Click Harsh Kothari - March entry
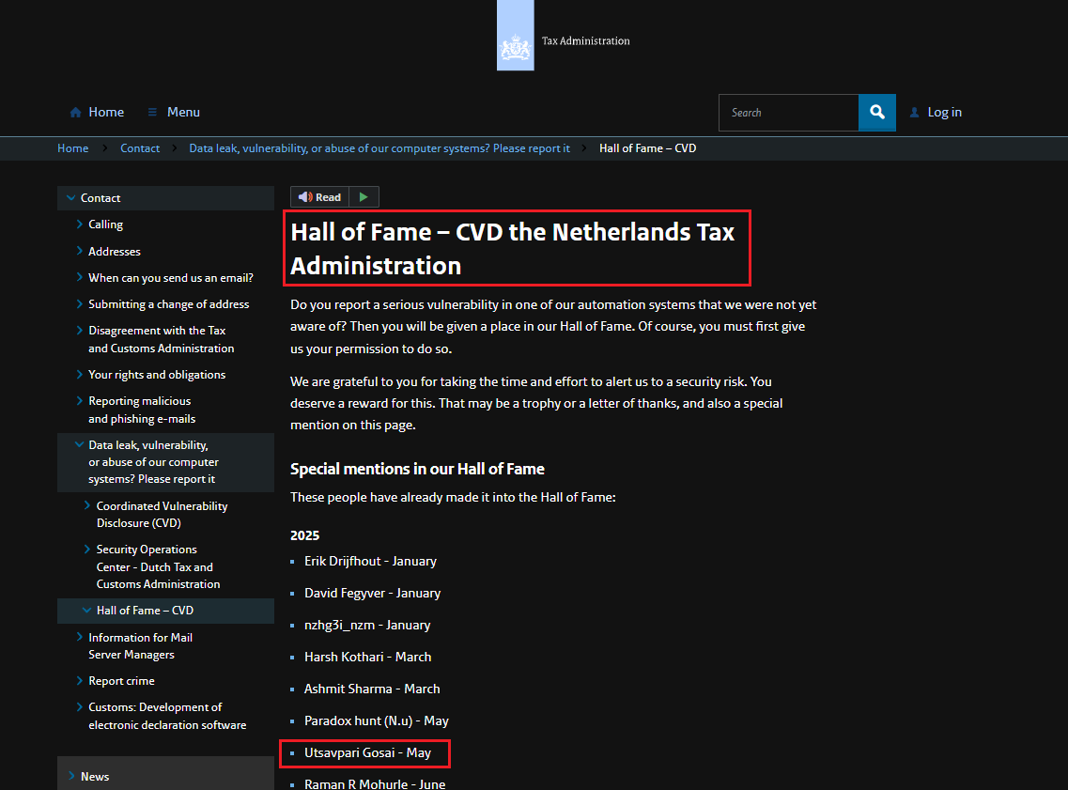The image size is (1068, 790). pyautogui.click(x=368, y=658)
